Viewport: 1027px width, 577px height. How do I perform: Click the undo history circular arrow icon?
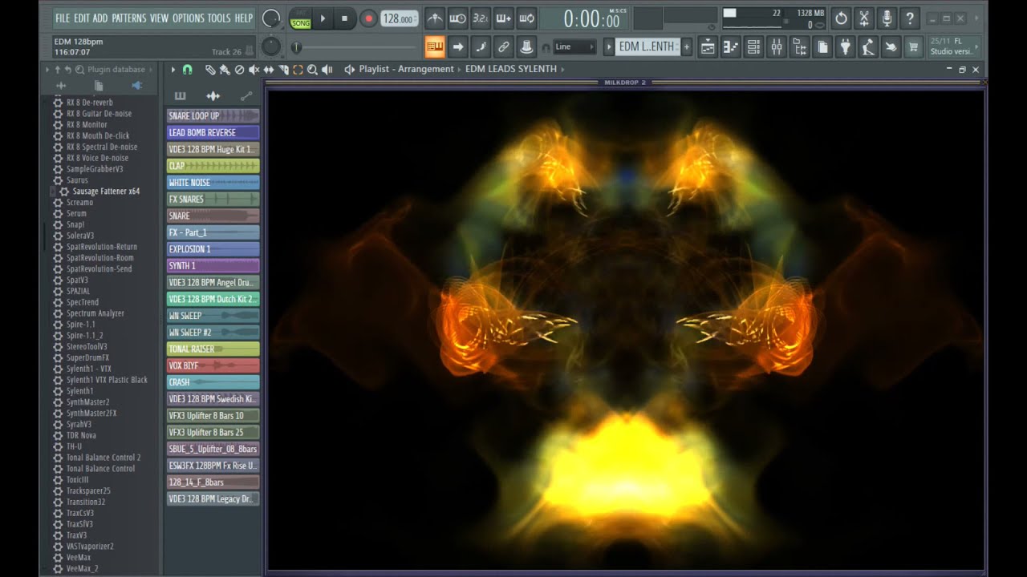click(841, 18)
